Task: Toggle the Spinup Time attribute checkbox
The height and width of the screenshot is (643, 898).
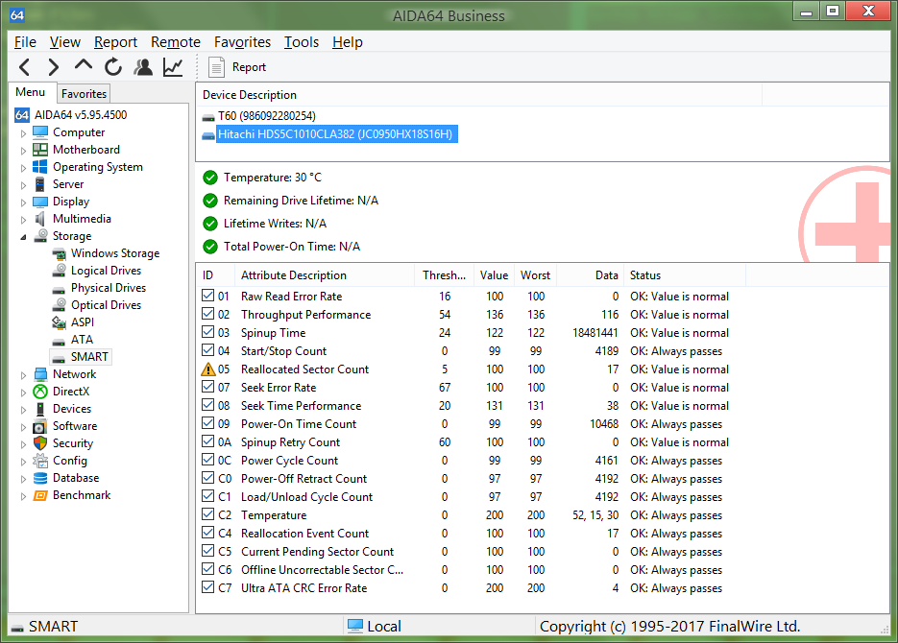Action: [208, 333]
